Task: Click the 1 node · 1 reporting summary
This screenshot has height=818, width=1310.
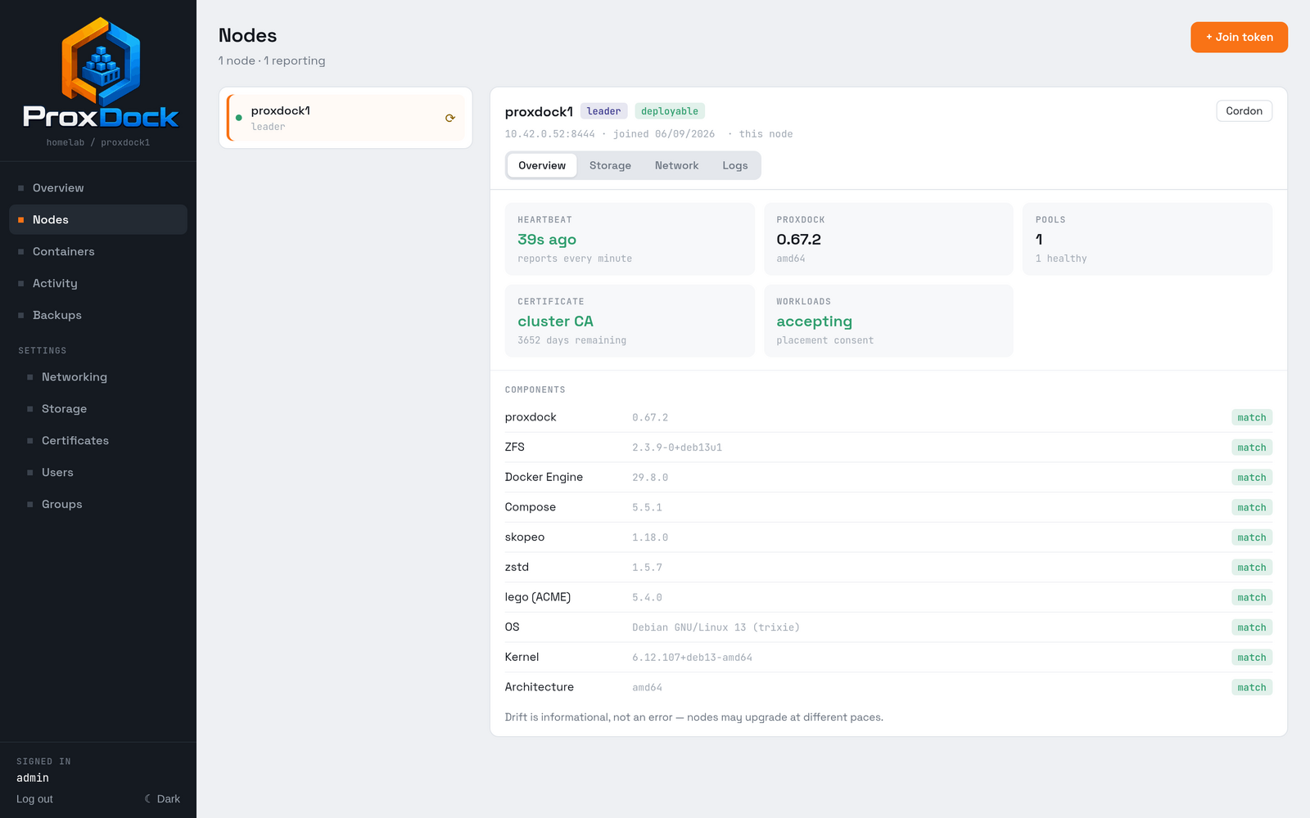Action: [272, 61]
